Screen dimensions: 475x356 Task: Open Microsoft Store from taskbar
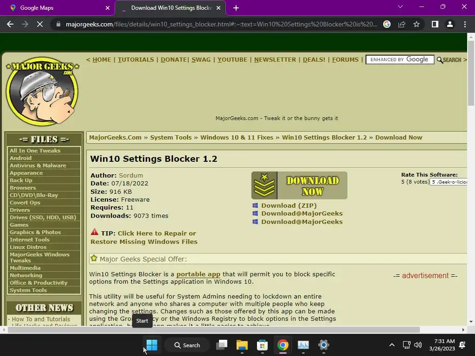pos(263,345)
